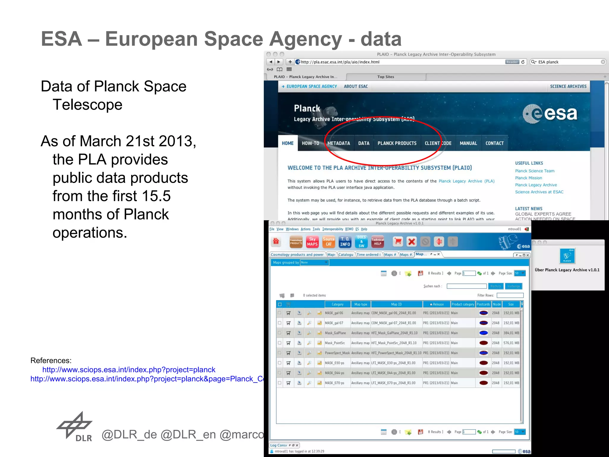Click the top send envelope icon
This screenshot has width=609, height=457.
[x=408, y=273]
